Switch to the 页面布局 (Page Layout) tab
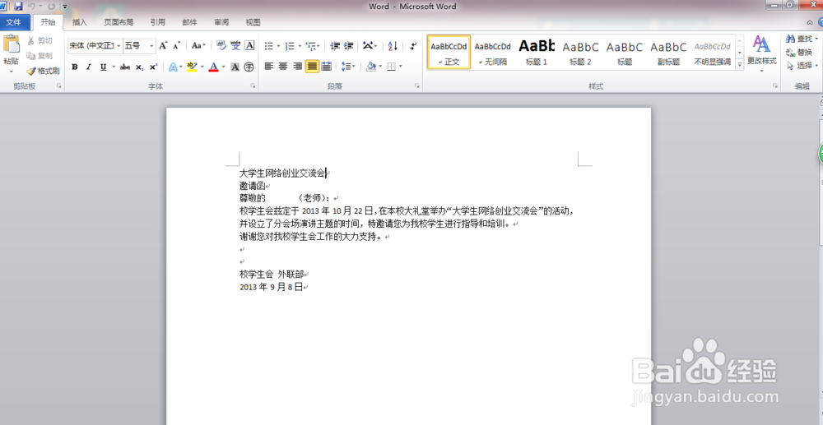823x425 pixels. point(119,22)
